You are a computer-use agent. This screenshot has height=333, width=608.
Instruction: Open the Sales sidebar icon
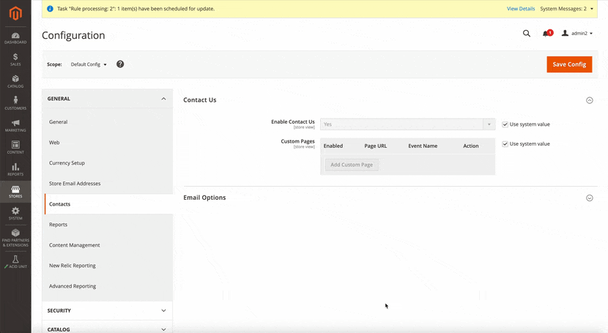(15, 59)
